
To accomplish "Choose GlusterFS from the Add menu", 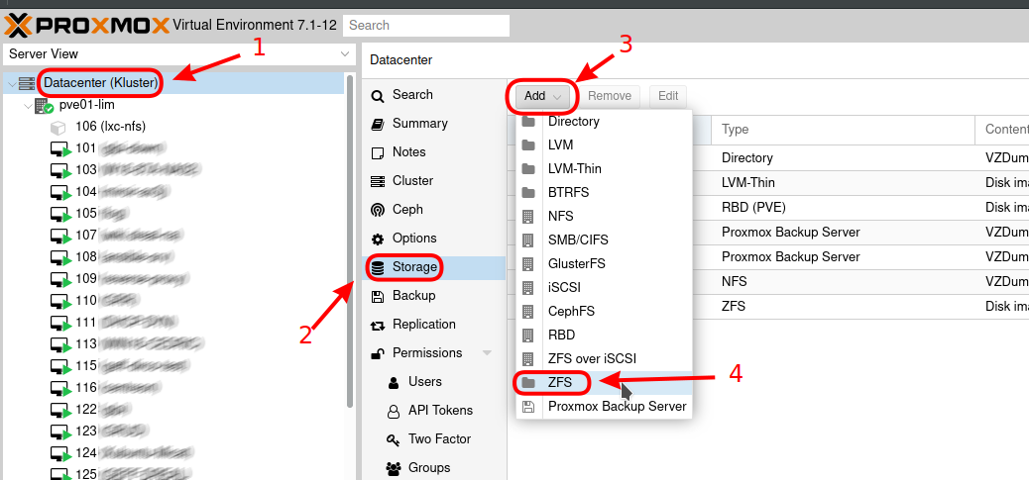I will (604, 264).
